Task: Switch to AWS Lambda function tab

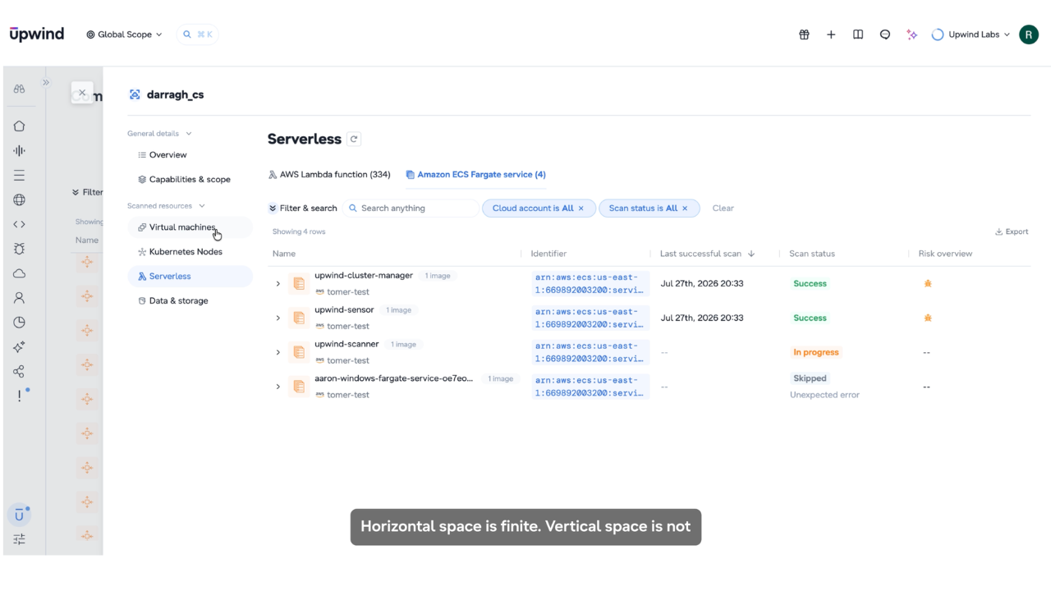Action: click(329, 175)
